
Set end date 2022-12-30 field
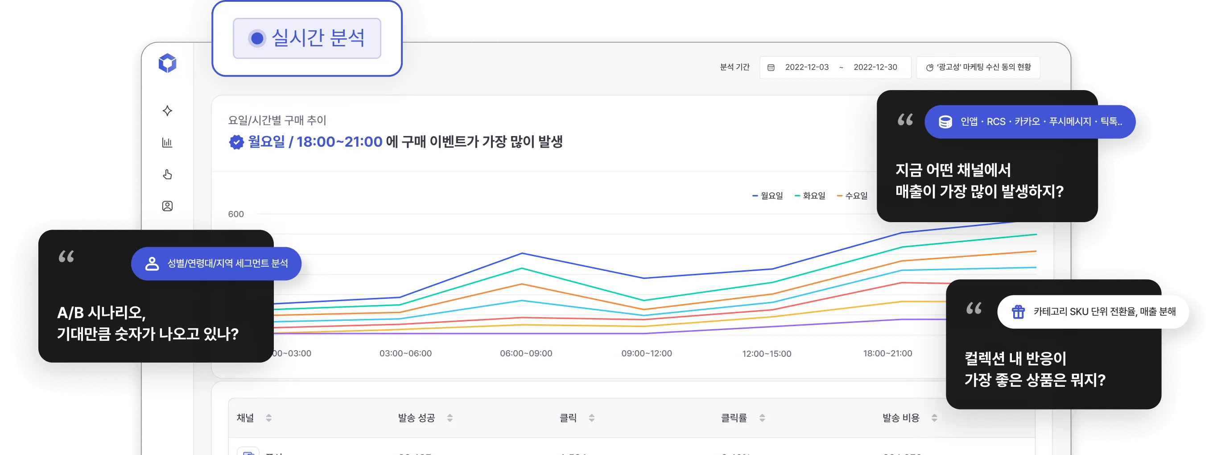875,67
